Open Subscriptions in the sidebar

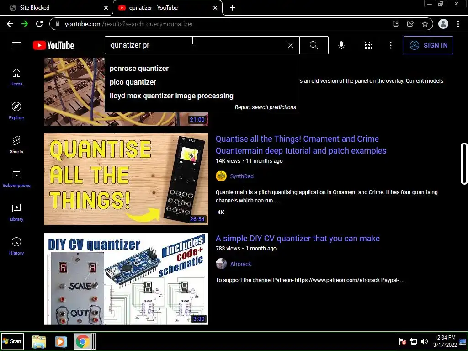point(16,179)
